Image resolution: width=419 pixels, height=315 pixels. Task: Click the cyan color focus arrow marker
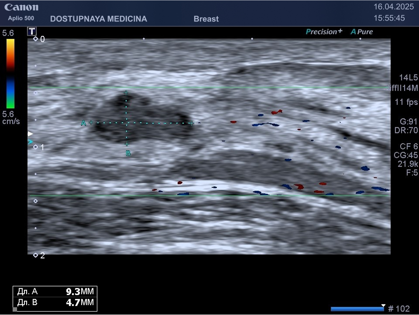pos(30,142)
